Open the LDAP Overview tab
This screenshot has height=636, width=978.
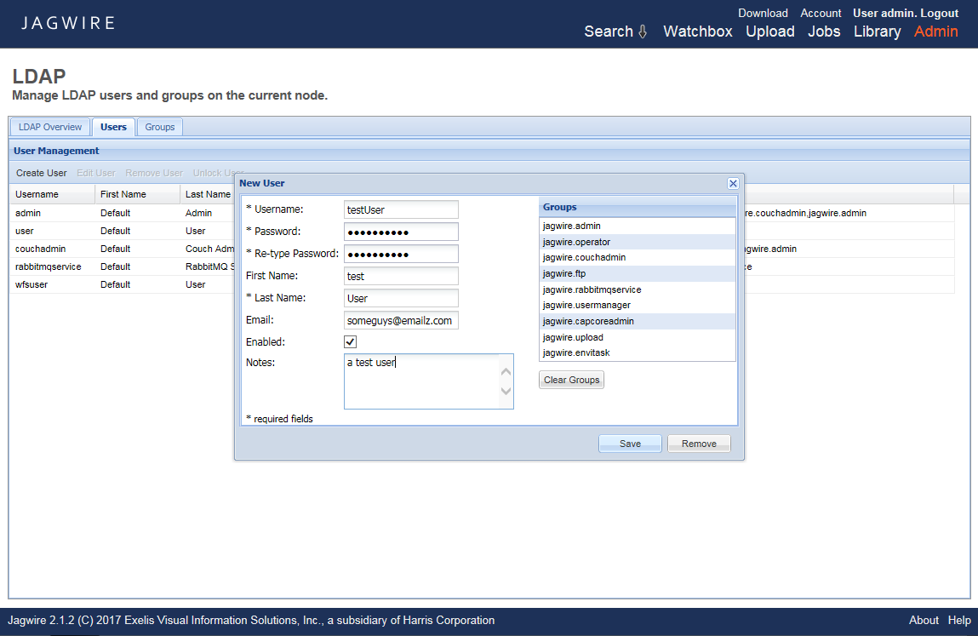pos(50,127)
